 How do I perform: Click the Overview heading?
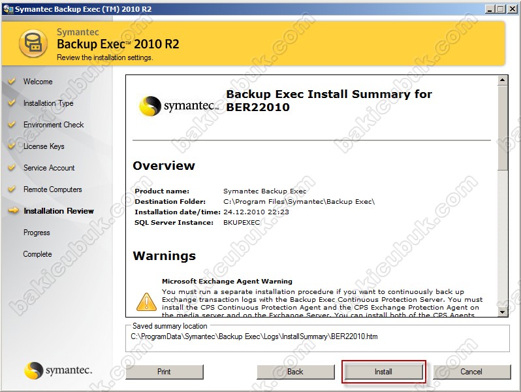point(164,165)
